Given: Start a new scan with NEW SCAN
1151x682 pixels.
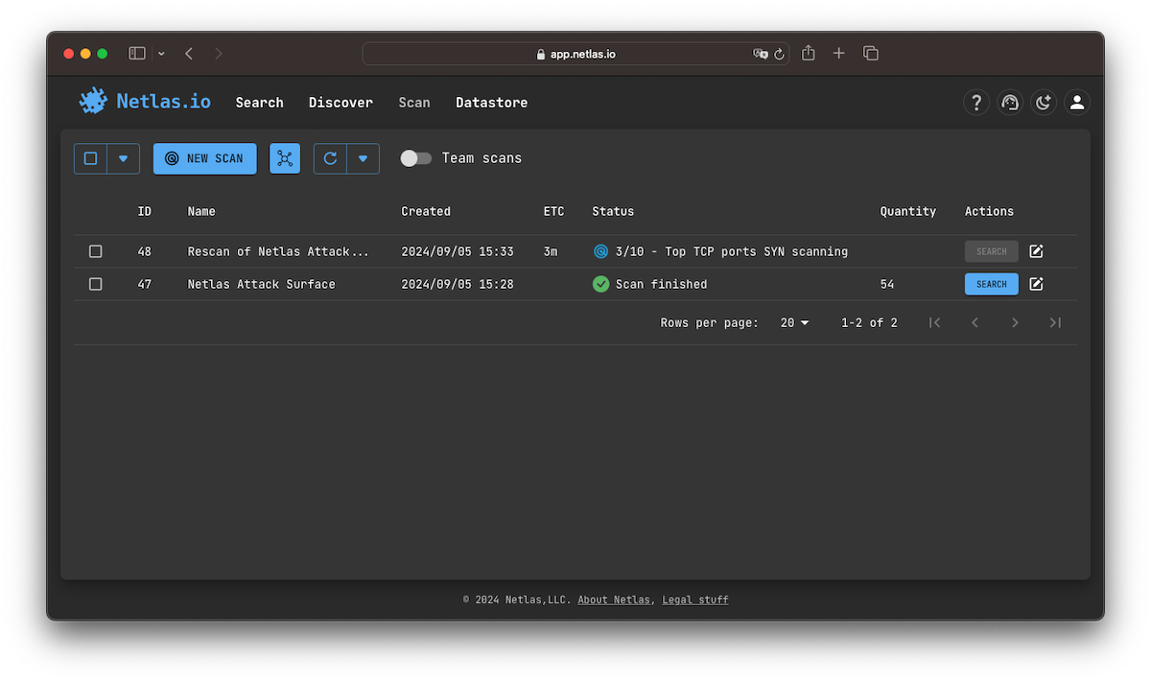Looking at the screenshot, I should [204, 158].
